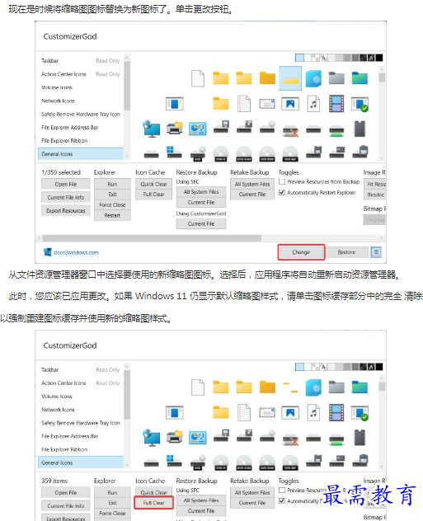
Task: Select the lined text document icon in upper screenshot
Action: [x=244, y=103]
